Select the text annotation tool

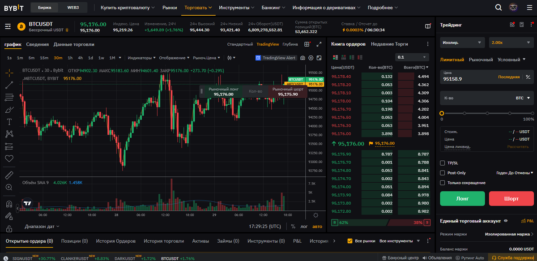point(9,121)
